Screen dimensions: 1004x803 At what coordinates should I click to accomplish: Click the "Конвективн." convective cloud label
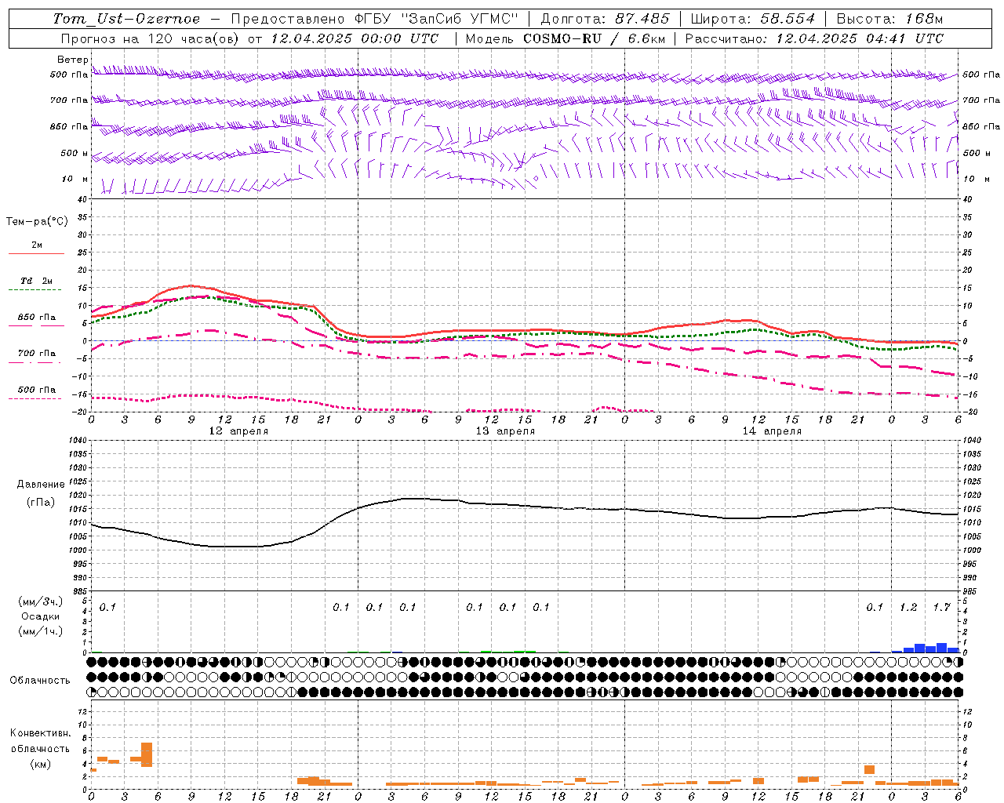point(40,733)
